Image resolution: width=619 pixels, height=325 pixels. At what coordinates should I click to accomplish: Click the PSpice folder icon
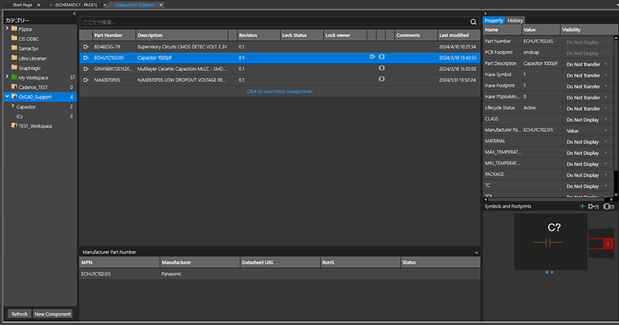coord(14,29)
